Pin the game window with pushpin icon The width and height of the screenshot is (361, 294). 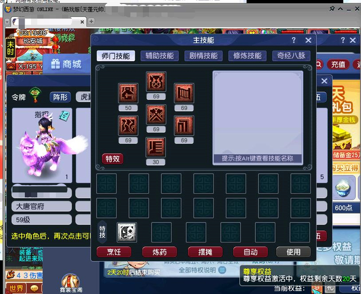(x=332, y=9)
